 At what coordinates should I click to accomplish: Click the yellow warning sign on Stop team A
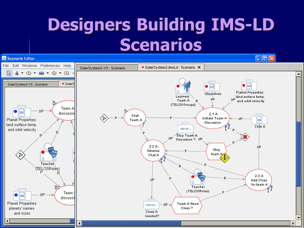(225, 158)
